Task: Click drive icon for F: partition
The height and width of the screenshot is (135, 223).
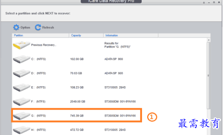Action: (x=21, y=102)
